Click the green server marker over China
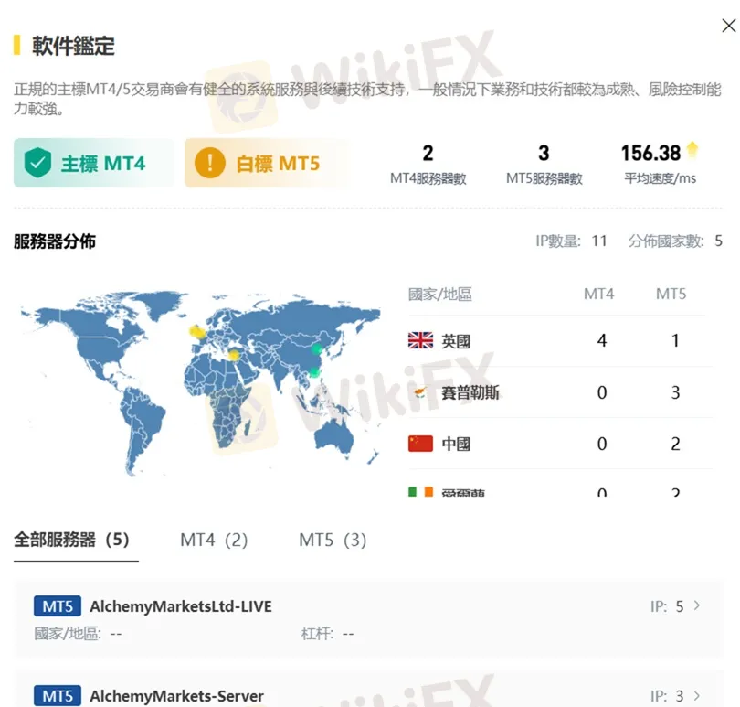This screenshot has width=740, height=707. point(317,348)
